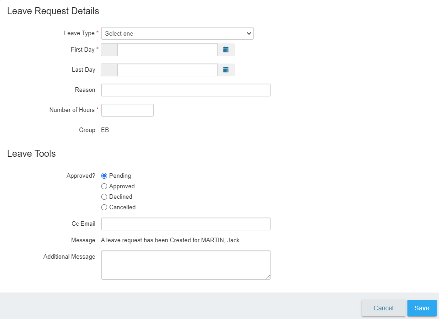Expand the Leave Type dropdown

[177, 33]
